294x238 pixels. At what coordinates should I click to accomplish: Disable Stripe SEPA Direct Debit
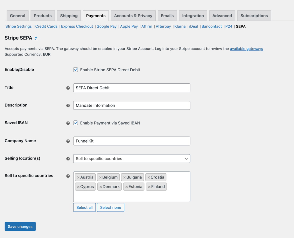[x=76, y=70]
